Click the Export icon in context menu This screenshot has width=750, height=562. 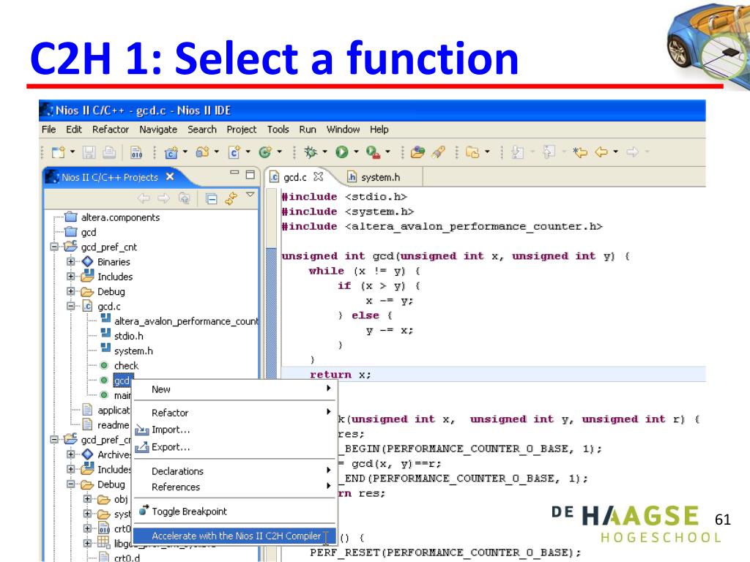click(142, 447)
